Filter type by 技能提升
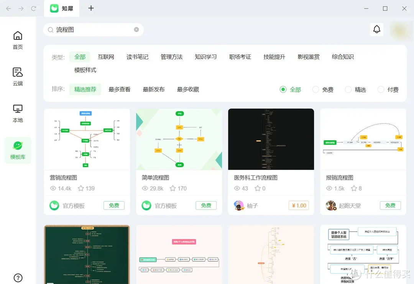The height and width of the screenshot is (284, 414). [x=274, y=57]
